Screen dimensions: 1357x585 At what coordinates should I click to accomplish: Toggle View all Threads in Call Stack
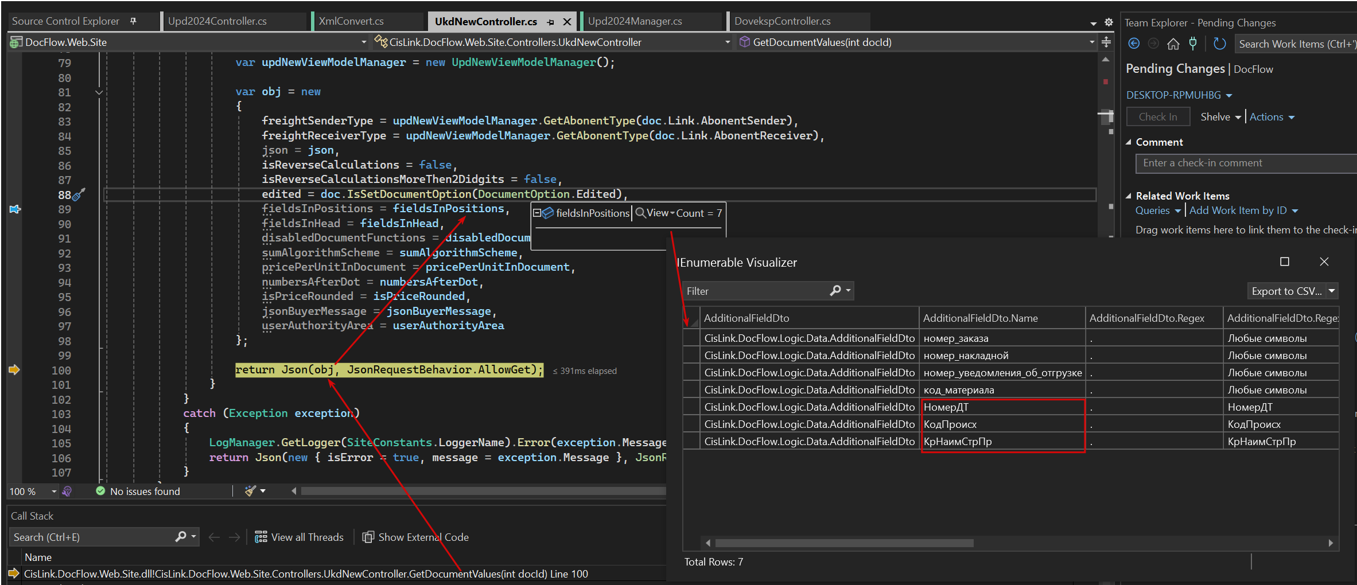click(300, 537)
